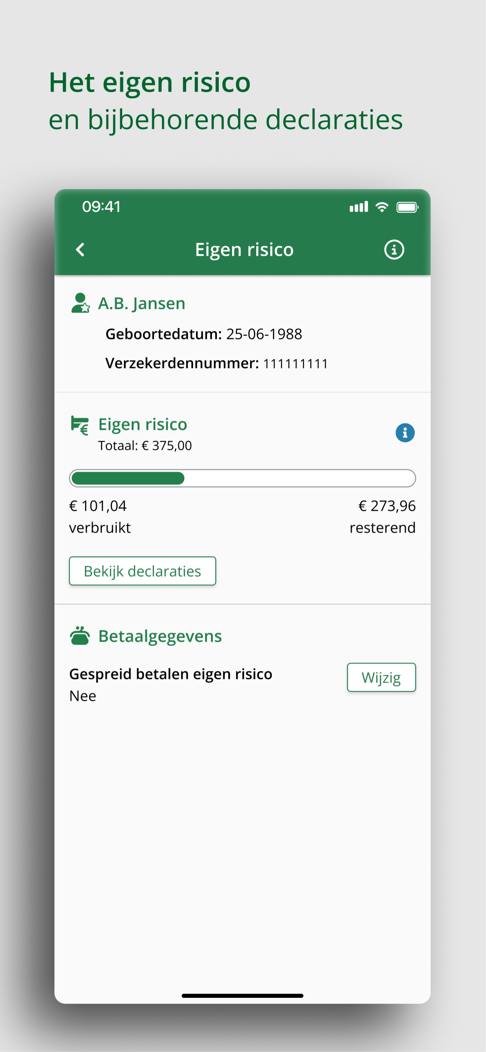Viewport: 486px width, 1052px height.
Task: Select the A.B. Jansen name
Action: [142, 303]
